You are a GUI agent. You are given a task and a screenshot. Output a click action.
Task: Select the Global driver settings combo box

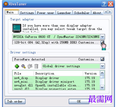(x=73, y=66)
